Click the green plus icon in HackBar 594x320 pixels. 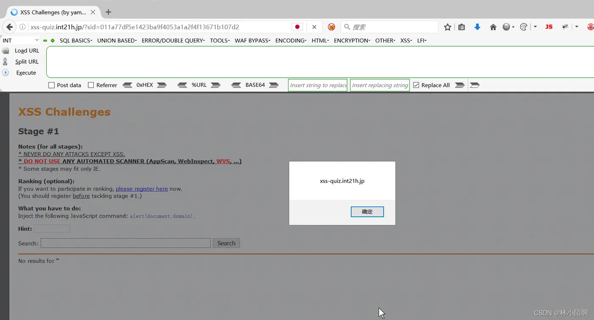coord(53,41)
